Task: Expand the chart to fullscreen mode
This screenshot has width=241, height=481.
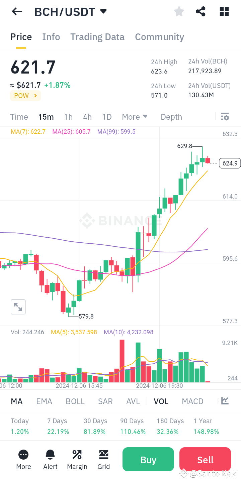Action: pyautogui.click(x=18, y=307)
